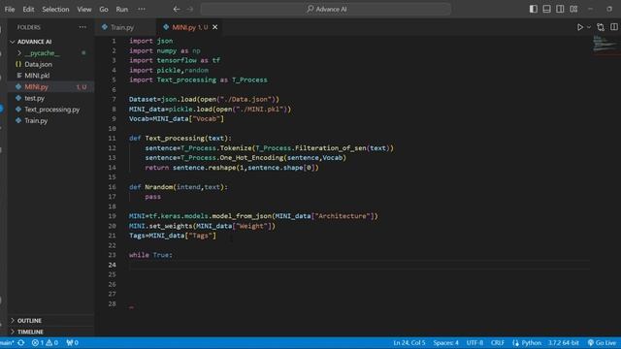Split the editor to the right
This screenshot has height=349, width=621.
[x=614, y=27]
